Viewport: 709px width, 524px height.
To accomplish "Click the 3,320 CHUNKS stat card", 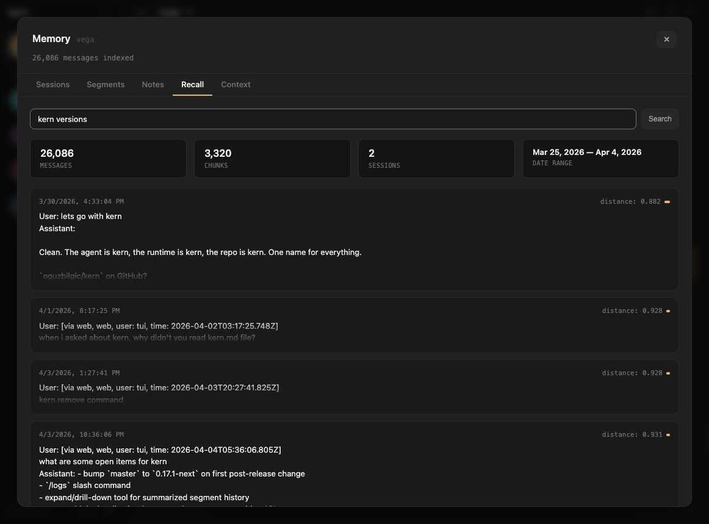I will coord(272,159).
